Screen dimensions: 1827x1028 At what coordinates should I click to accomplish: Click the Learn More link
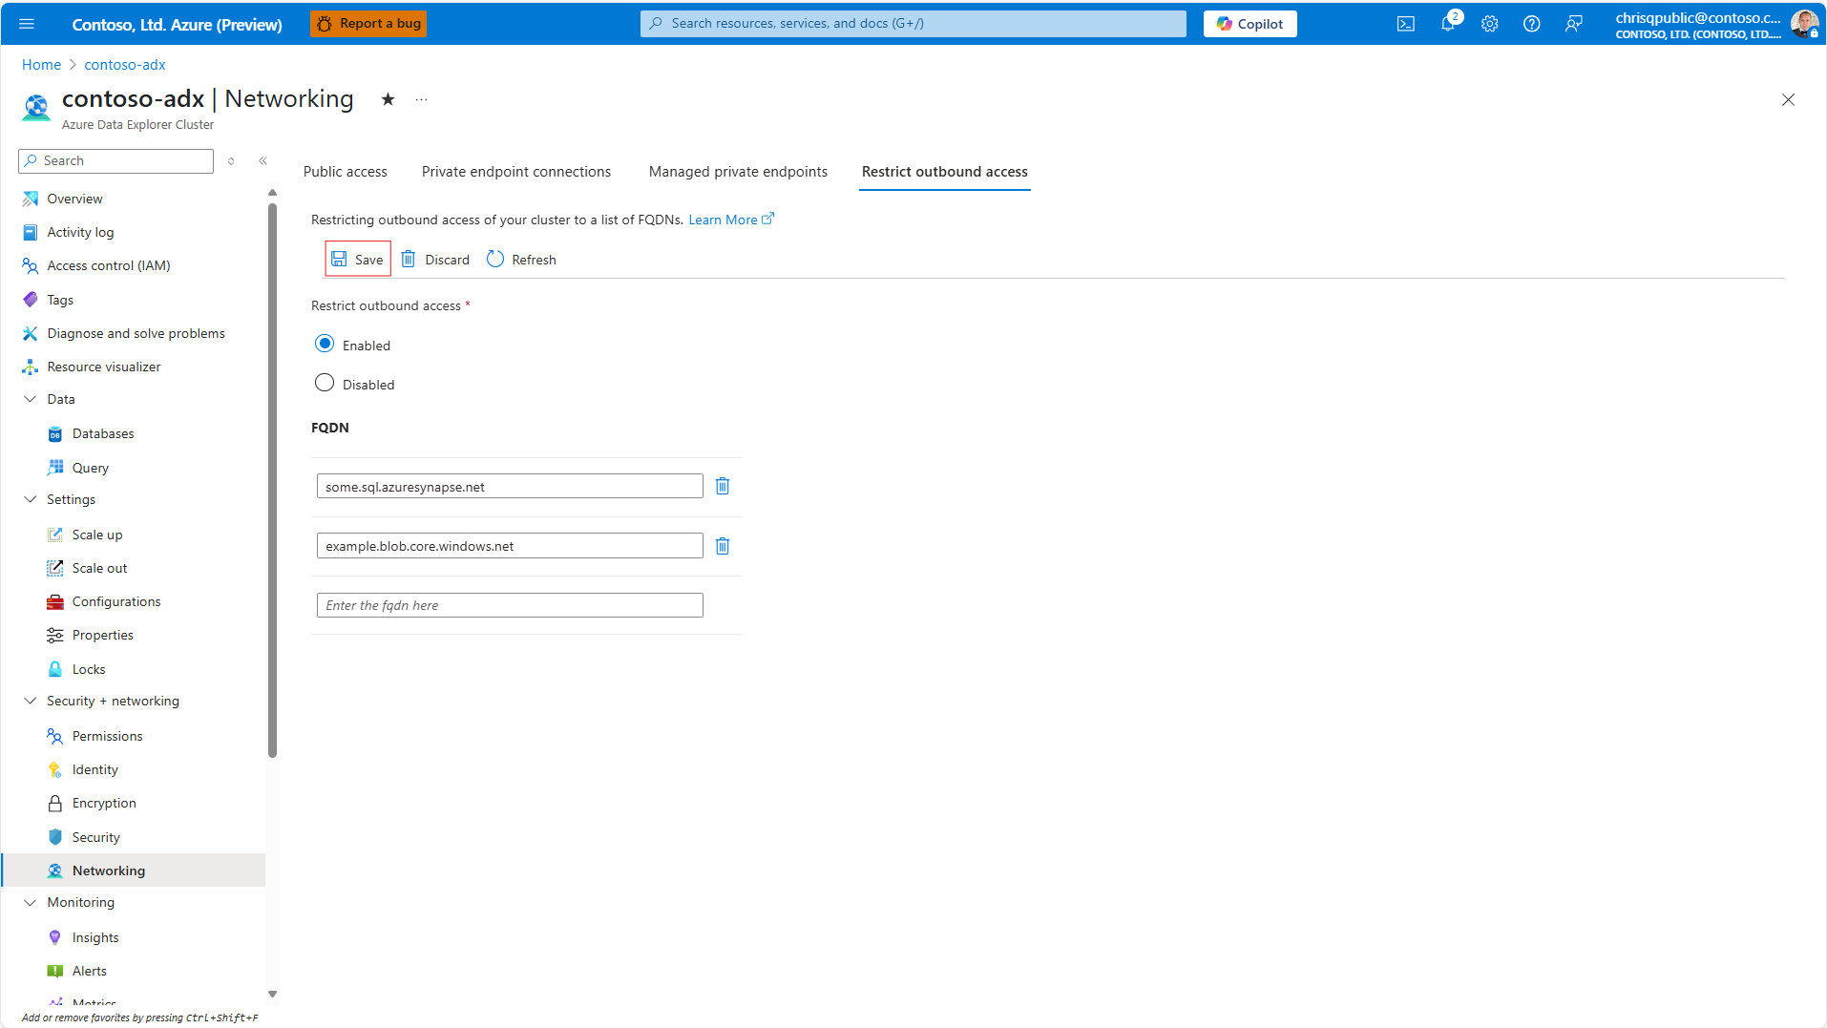[724, 219]
